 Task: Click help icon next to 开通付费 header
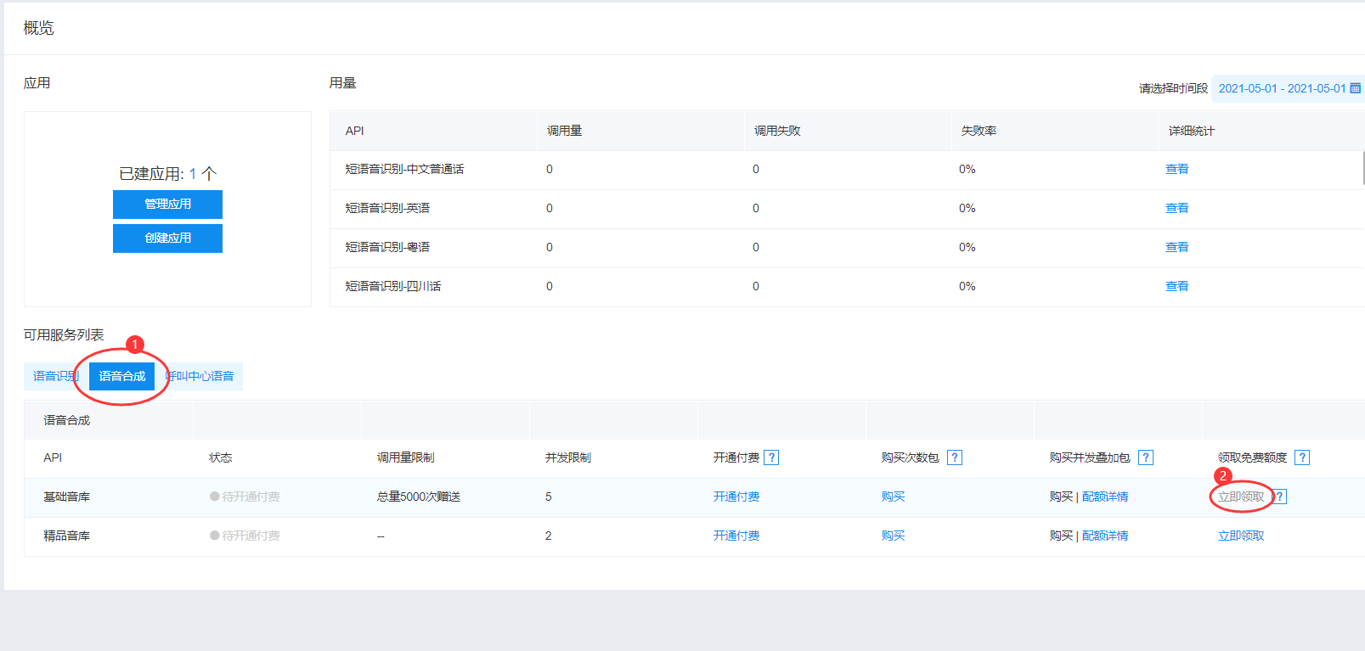point(771,457)
